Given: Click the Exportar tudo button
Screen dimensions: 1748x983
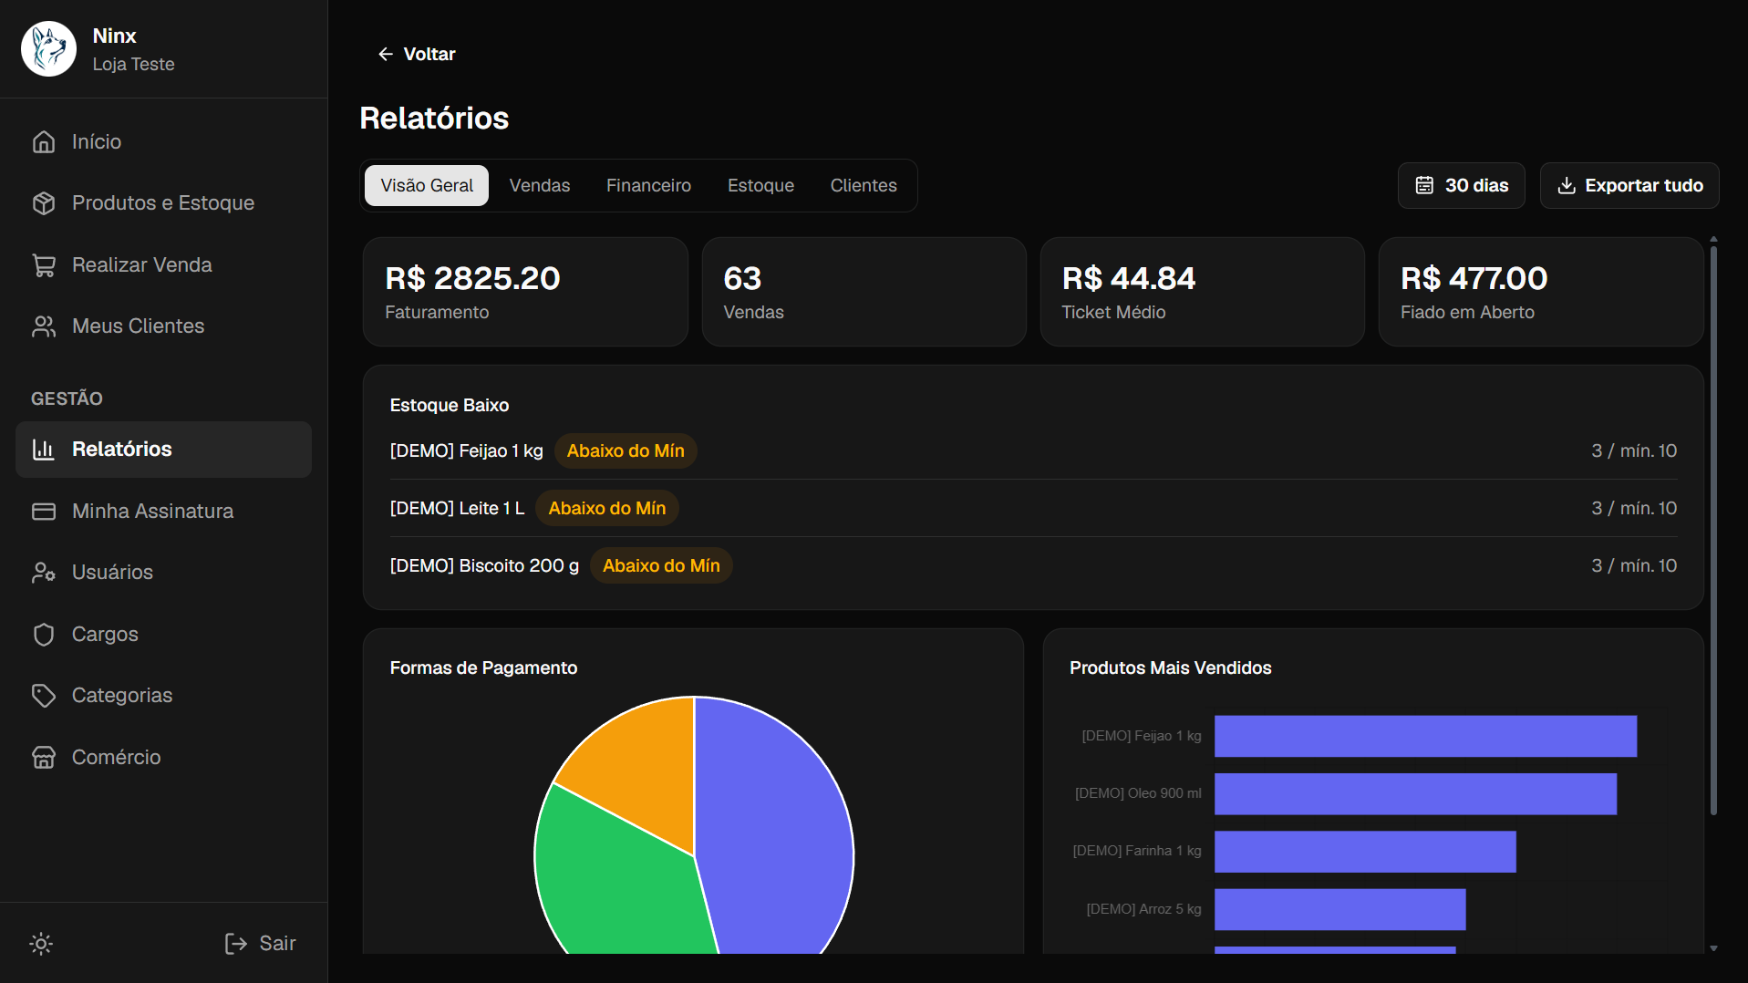Looking at the screenshot, I should [x=1629, y=186].
